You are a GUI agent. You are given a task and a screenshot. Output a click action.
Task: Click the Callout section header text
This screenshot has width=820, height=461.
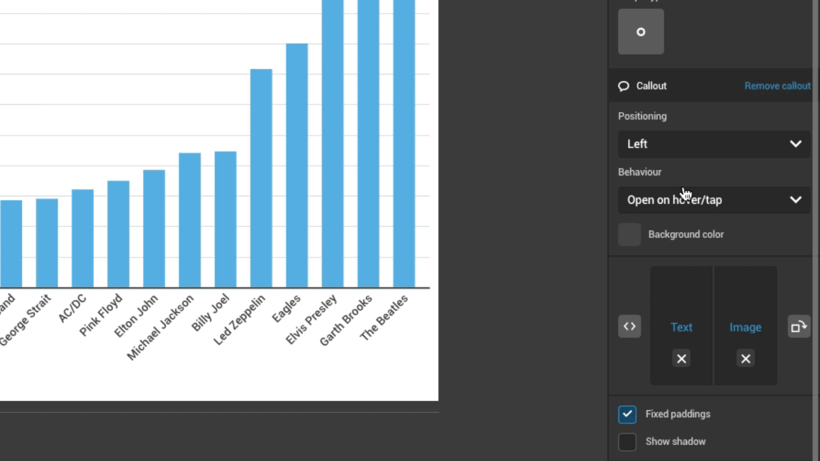(x=651, y=86)
